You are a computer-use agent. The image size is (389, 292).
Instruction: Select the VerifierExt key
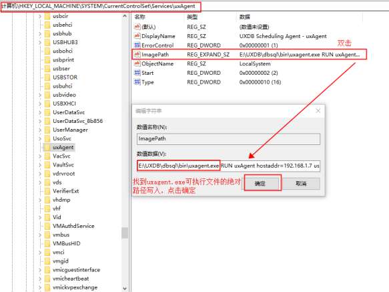pos(66,191)
